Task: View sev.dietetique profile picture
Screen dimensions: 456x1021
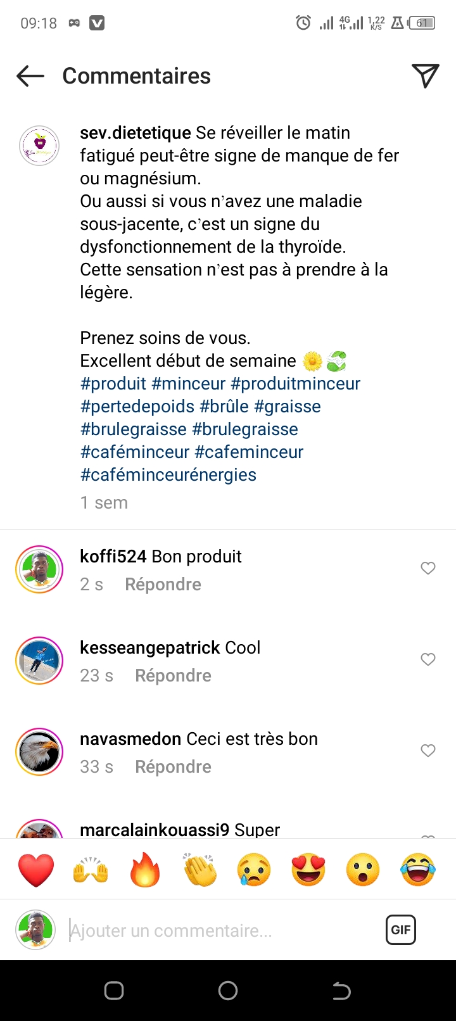Action: pos(39,146)
